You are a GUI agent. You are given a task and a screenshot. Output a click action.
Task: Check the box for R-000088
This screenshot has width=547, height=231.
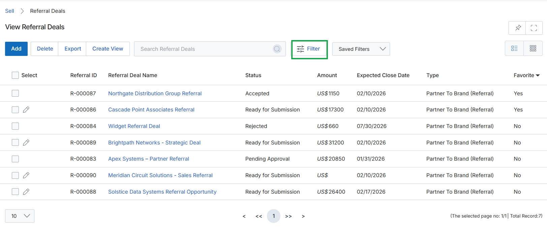click(x=15, y=192)
